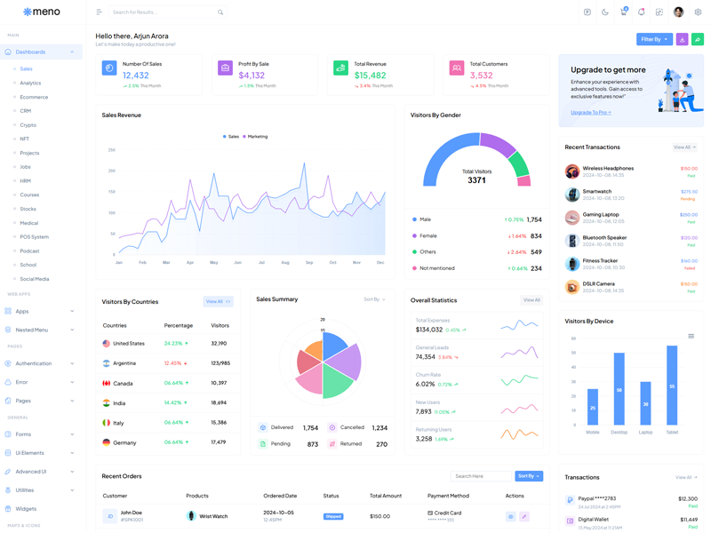Click the Search for Results field
Image resolution: width=711 pixels, height=533 pixels.
pos(164,12)
